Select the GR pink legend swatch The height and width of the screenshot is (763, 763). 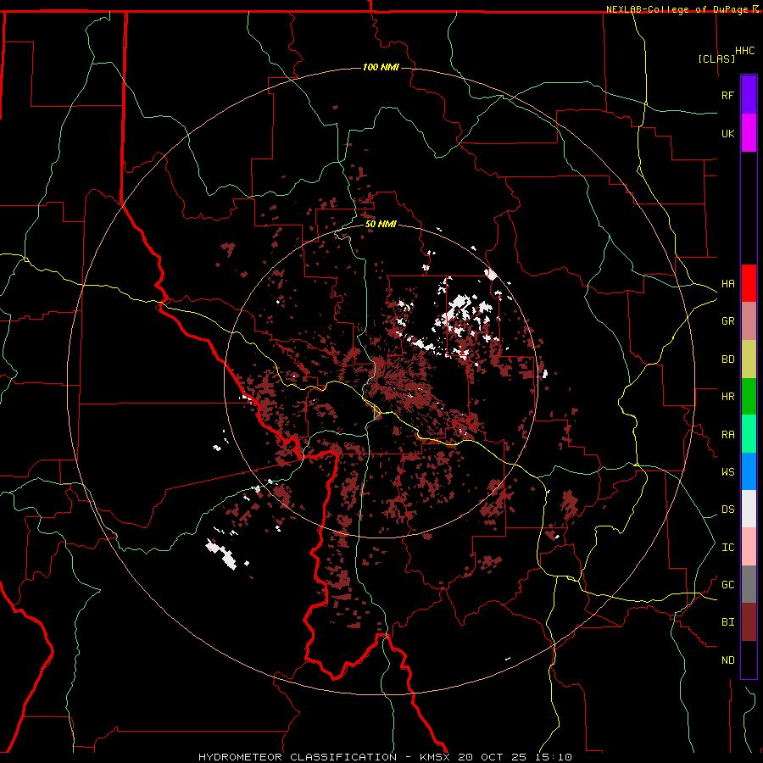tap(749, 321)
